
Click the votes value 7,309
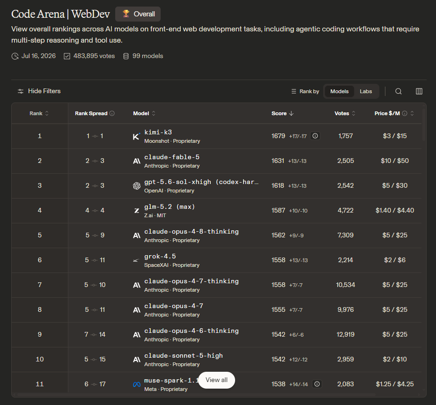345,235
